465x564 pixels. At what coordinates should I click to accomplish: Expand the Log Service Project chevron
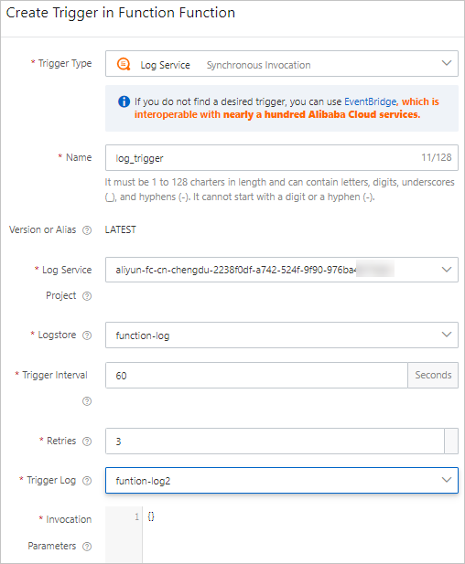(447, 270)
